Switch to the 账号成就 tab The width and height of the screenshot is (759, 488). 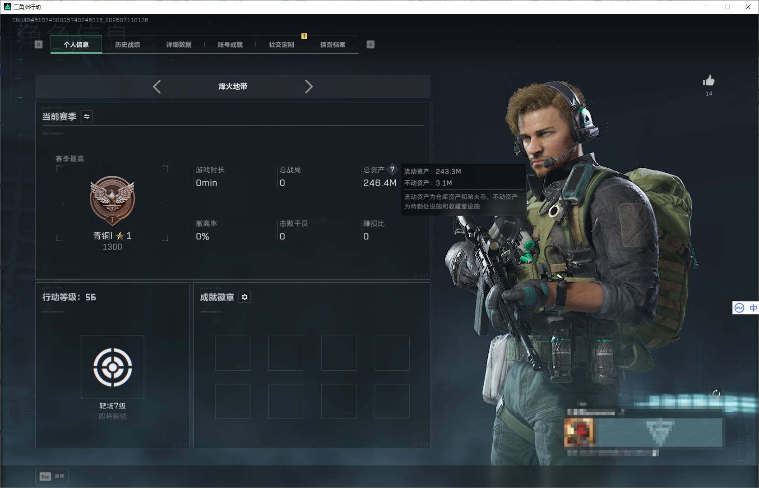click(x=230, y=45)
